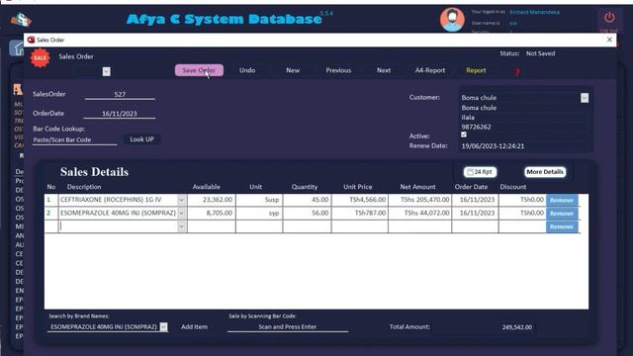Expand the CEFTRIAXONE description dropdown
633x356 pixels.
click(x=181, y=200)
